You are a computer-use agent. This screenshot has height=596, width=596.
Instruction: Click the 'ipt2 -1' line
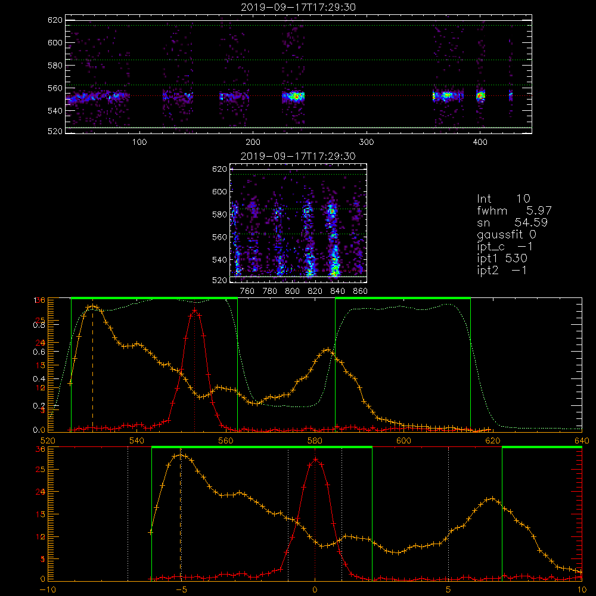(x=501, y=270)
